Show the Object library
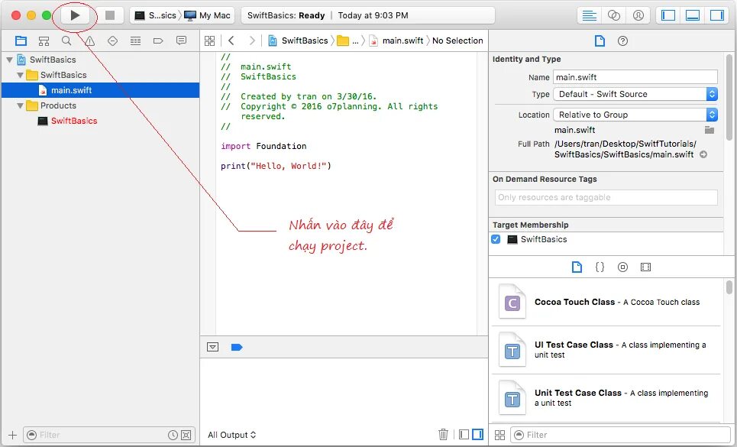This screenshot has width=737, height=447. 622,267
